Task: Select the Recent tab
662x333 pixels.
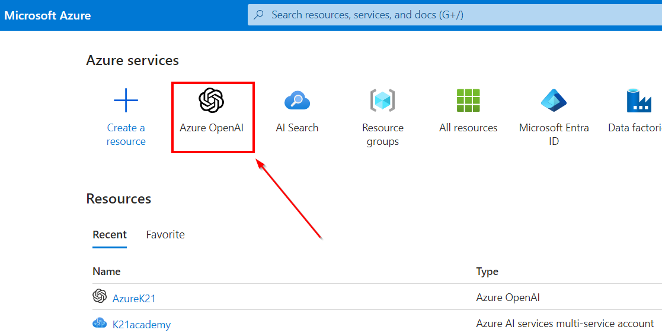Action: 110,235
